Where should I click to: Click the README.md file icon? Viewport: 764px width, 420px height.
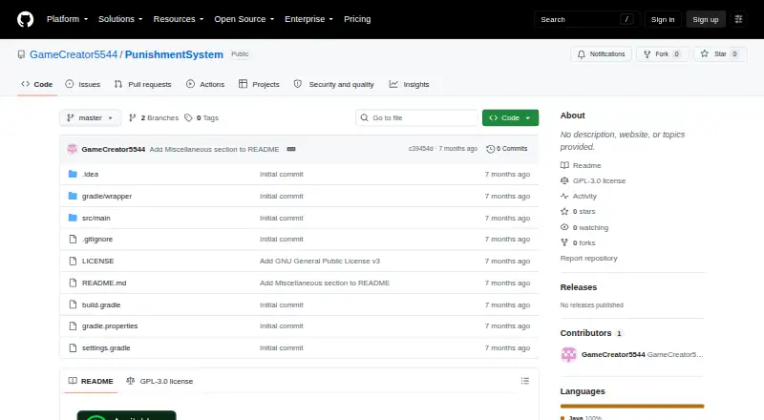click(x=73, y=283)
